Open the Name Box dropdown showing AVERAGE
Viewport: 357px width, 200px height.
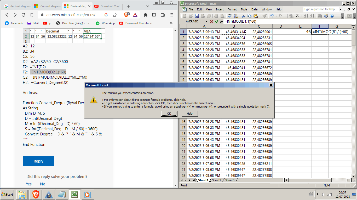click(206, 21)
